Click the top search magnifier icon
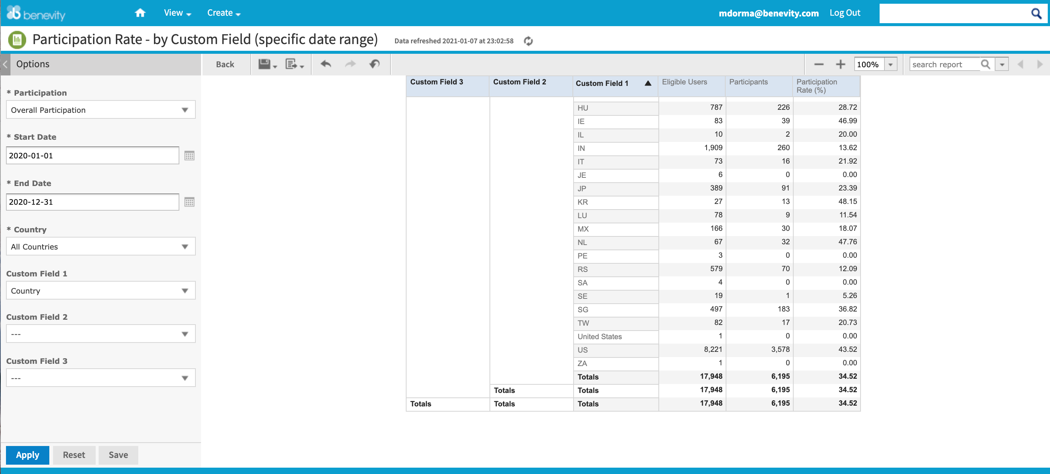The width and height of the screenshot is (1050, 474). click(1036, 13)
